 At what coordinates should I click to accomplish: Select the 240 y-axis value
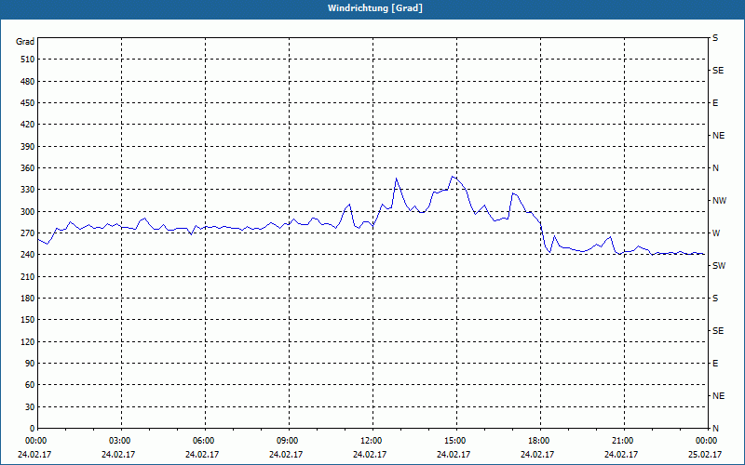point(28,255)
